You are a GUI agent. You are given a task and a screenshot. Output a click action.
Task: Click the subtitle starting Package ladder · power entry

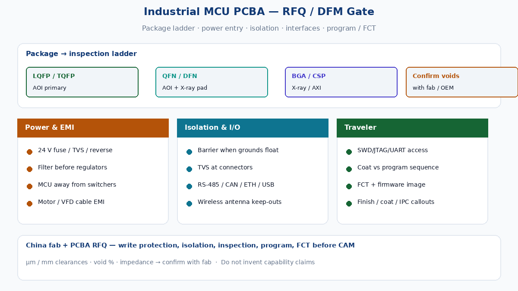coord(259,28)
